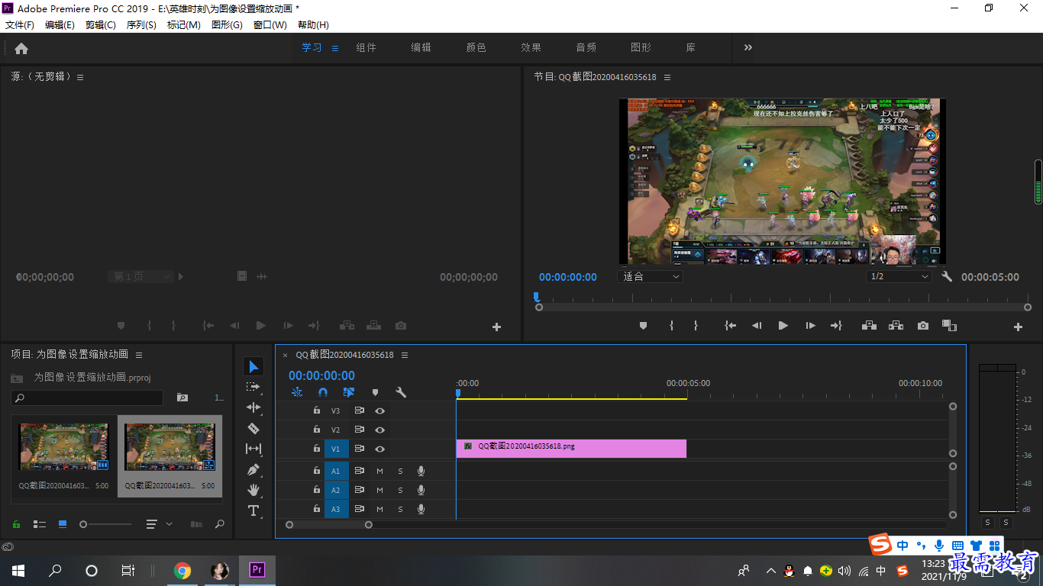The image size is (1043, 586).
Task: Select the pink QQ截图 clip on V1
Action: tap(571, 449)
